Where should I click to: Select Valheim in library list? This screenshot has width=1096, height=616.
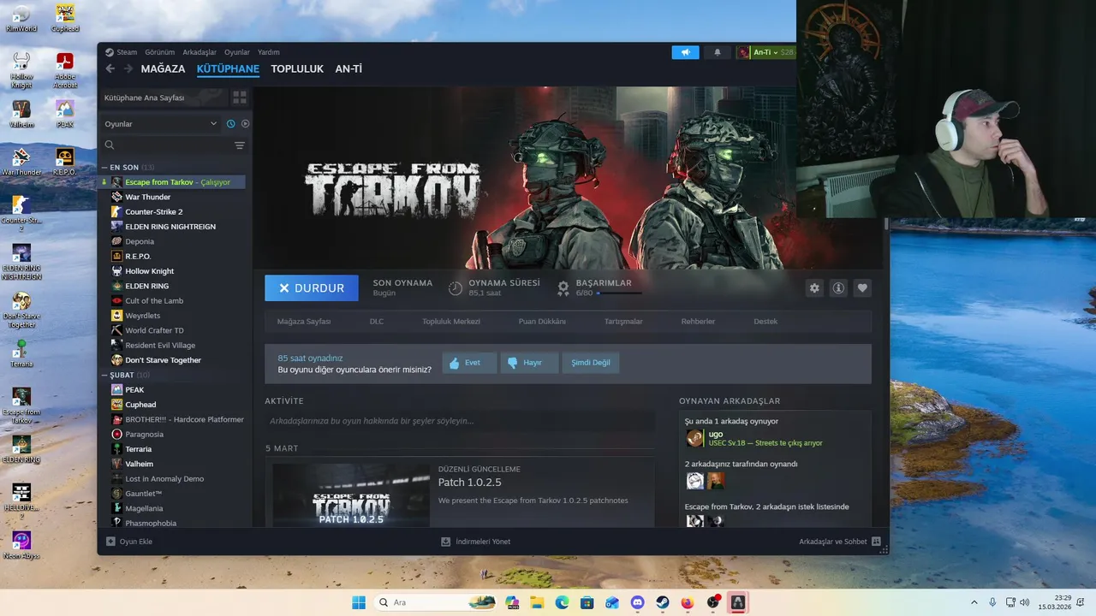(x=139, y=464)
